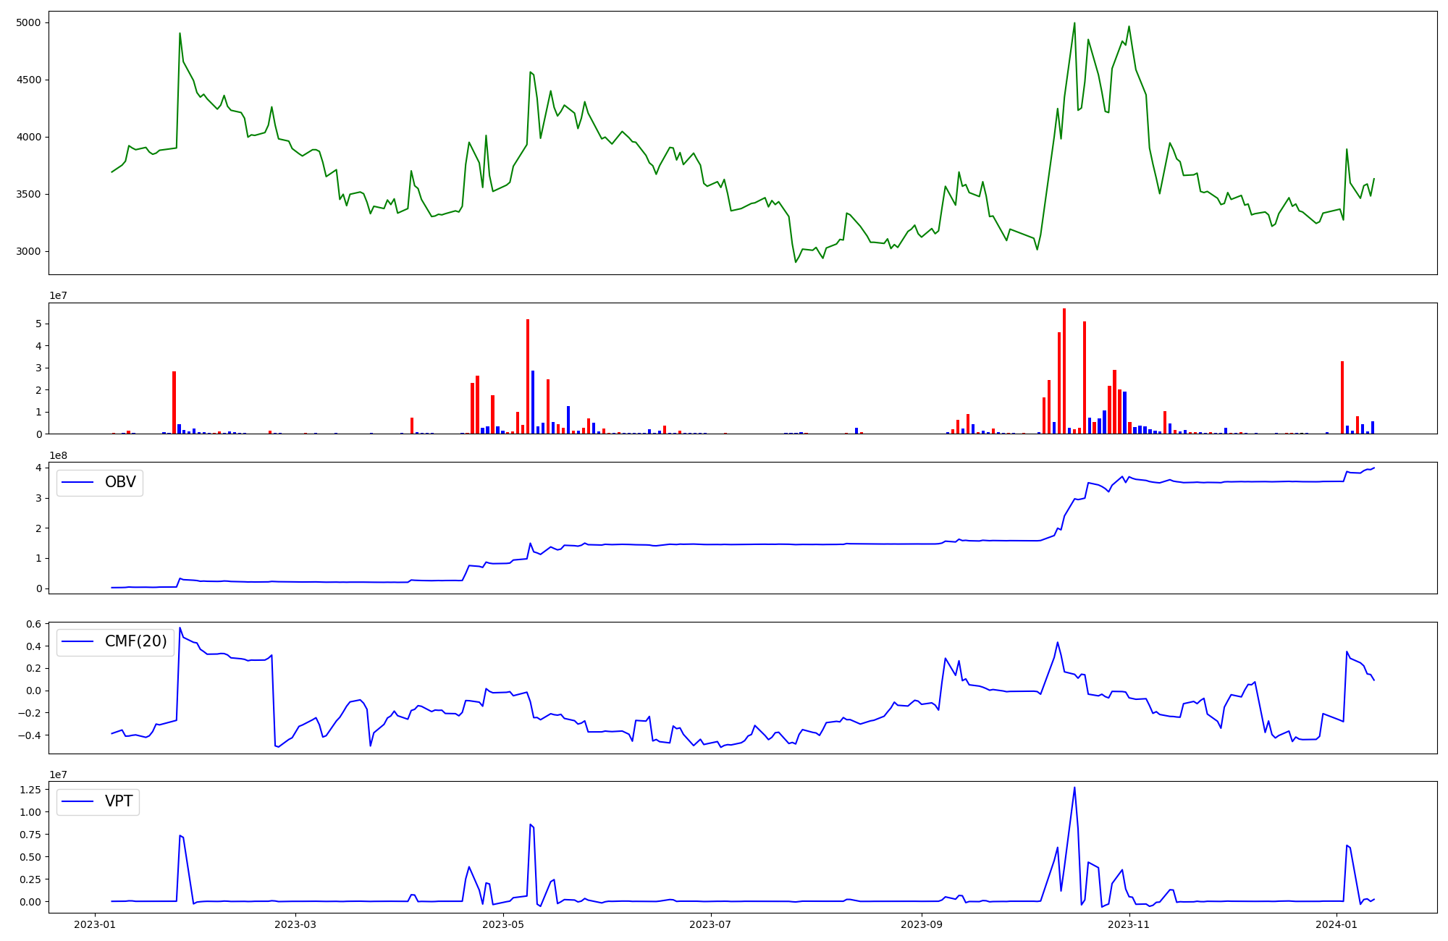Click the CMF(20) legend label
This screenshot has height=941, width=1448.
[x=135, y=641]
